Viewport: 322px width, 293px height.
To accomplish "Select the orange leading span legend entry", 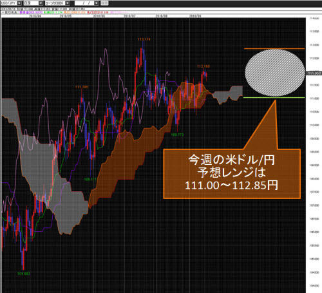I will coord(74,12).
